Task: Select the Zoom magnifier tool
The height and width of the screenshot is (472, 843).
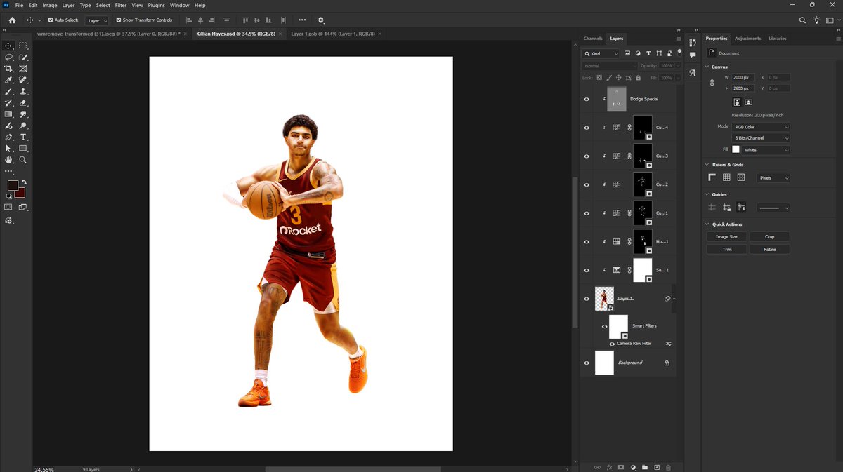Action: 23,160
